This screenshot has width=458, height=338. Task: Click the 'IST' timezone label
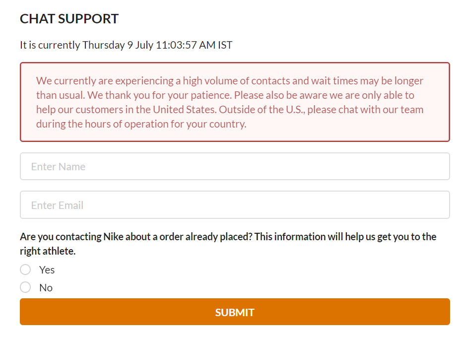tap(225, 45)
